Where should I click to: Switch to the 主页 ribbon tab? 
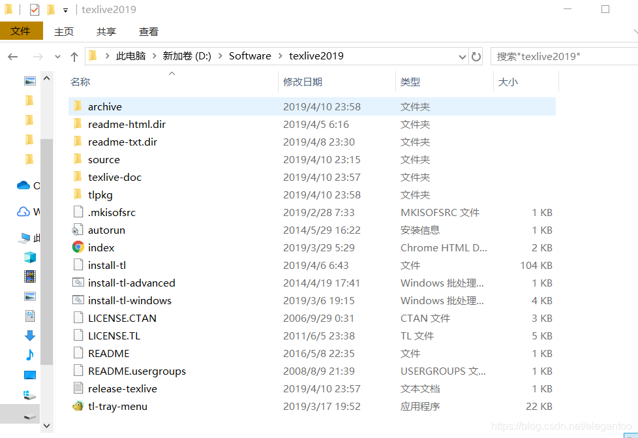pyautogui.click(x=64, y=32)
